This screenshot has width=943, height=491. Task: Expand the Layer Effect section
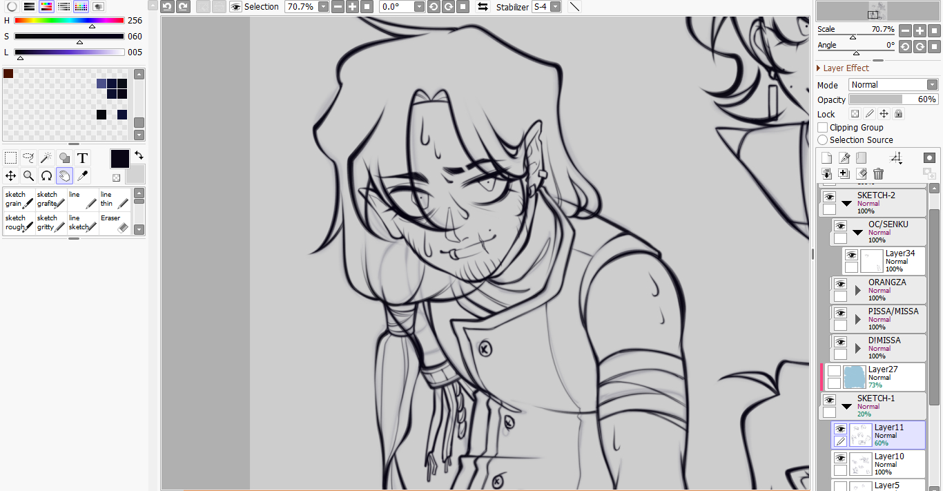coord(819,68)
